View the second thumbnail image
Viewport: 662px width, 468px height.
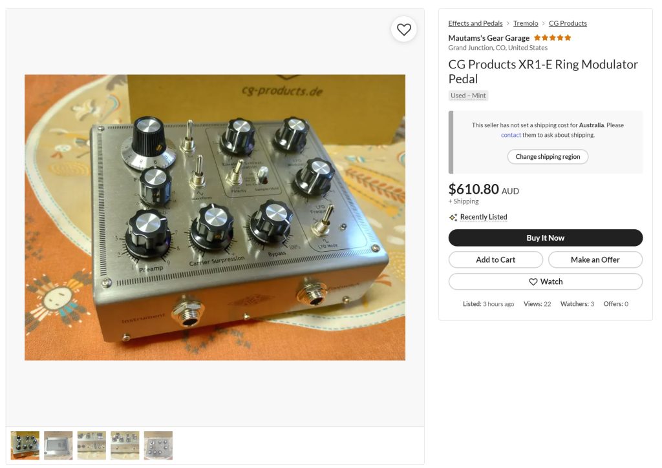[58, 445]
